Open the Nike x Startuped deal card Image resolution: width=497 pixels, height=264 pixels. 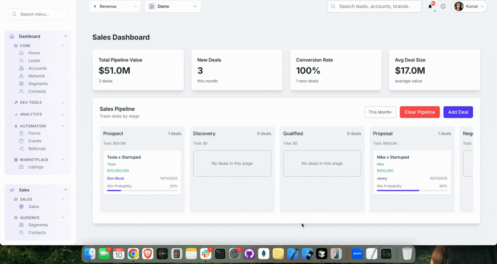(412, 172)
